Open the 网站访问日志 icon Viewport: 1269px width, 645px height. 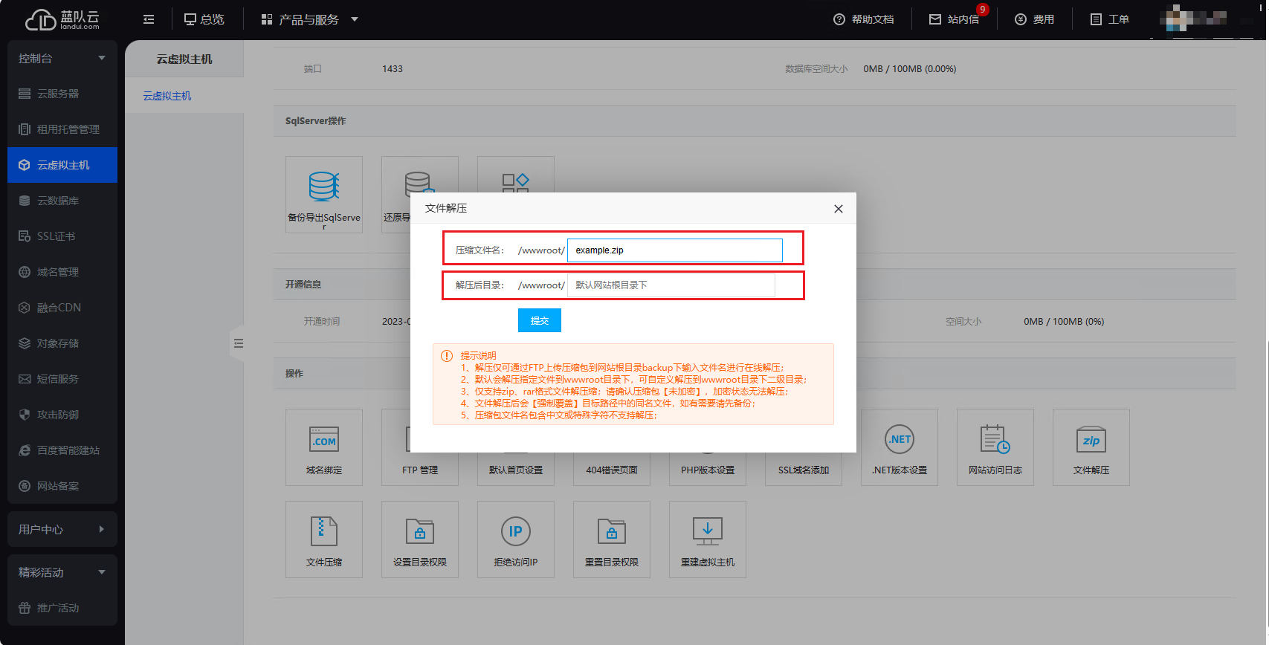point(995,441)
